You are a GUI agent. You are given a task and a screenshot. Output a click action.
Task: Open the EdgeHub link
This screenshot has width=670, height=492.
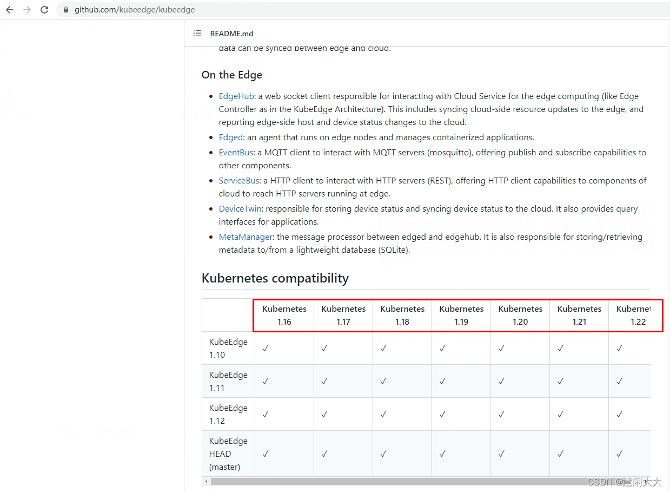click(236, 96)
